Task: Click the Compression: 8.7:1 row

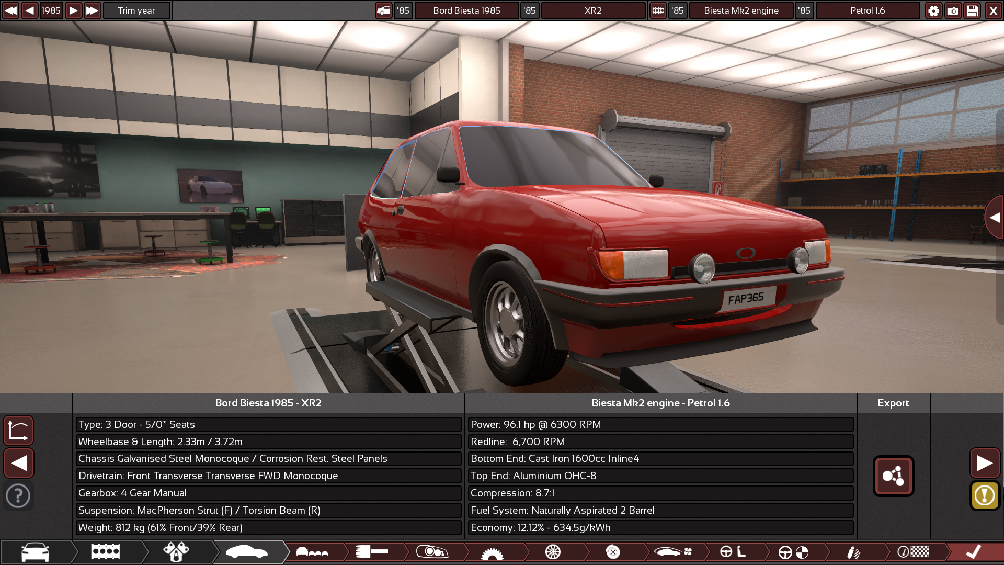Action: (660, 493)
